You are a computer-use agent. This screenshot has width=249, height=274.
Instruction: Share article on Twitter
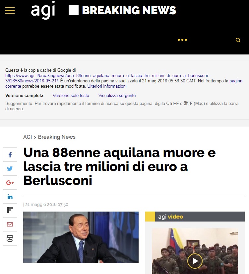tap(10, 169)
